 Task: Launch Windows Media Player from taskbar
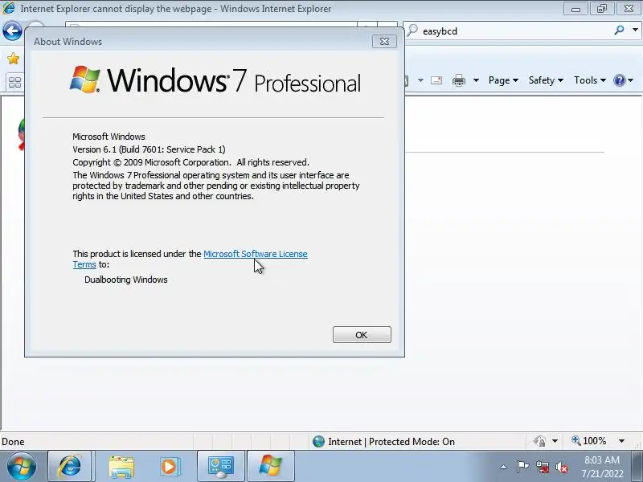pos(169,467)
